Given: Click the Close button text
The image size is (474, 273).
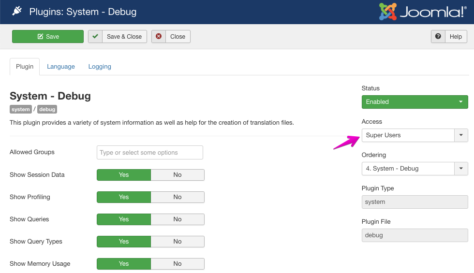Looking at the screenshot, I should point(178,37).
